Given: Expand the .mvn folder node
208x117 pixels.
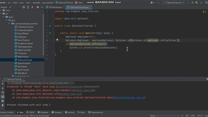Looking at the screenshot, I should click(x=1, y=10).
